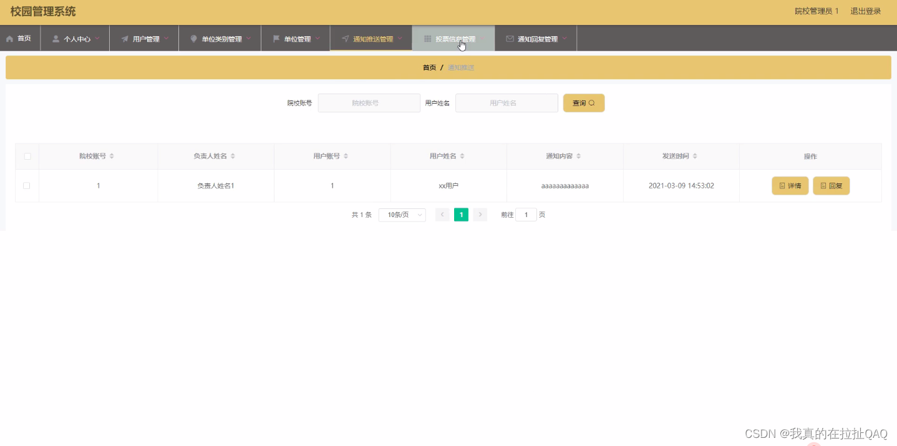Sort by 发送时间 column arrows
The height and width of the screenshot is (446, 897).
click(695, 156)
